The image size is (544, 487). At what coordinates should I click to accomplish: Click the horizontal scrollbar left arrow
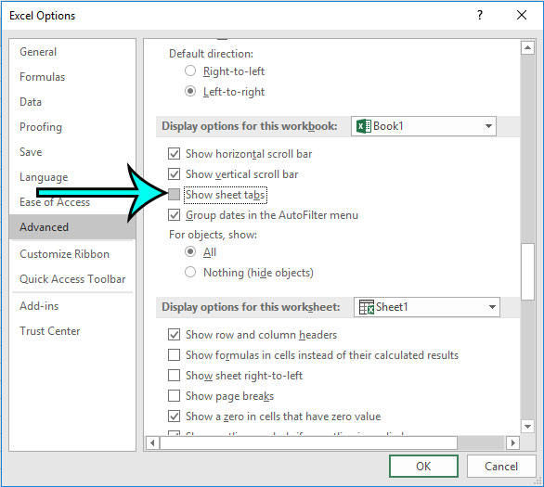point(152,442)
